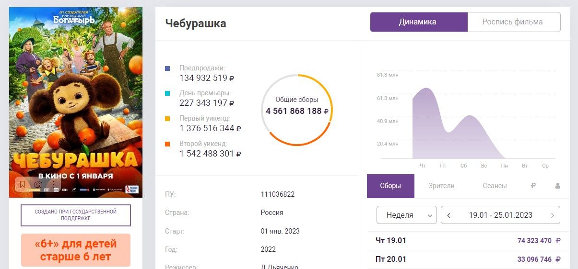Click the person icon tab
The width and height of the screenshot is (578, 269).
[557, 186]
